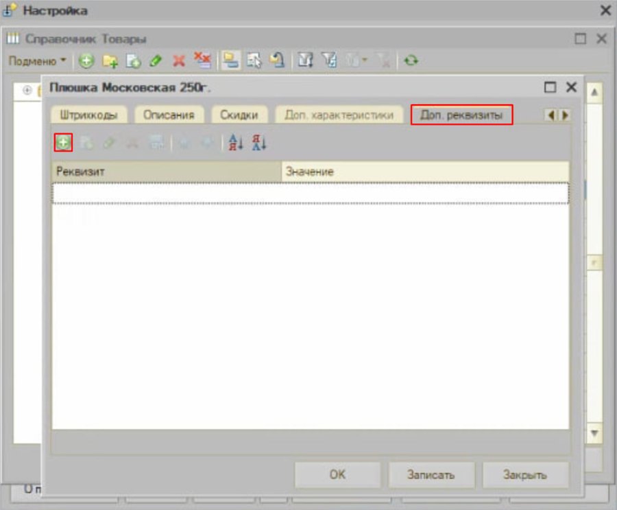Create new folder group in Справочник Товары
The width and height of the screenshot is (617, 510).
pyautogui.click(x=110, y=61)
